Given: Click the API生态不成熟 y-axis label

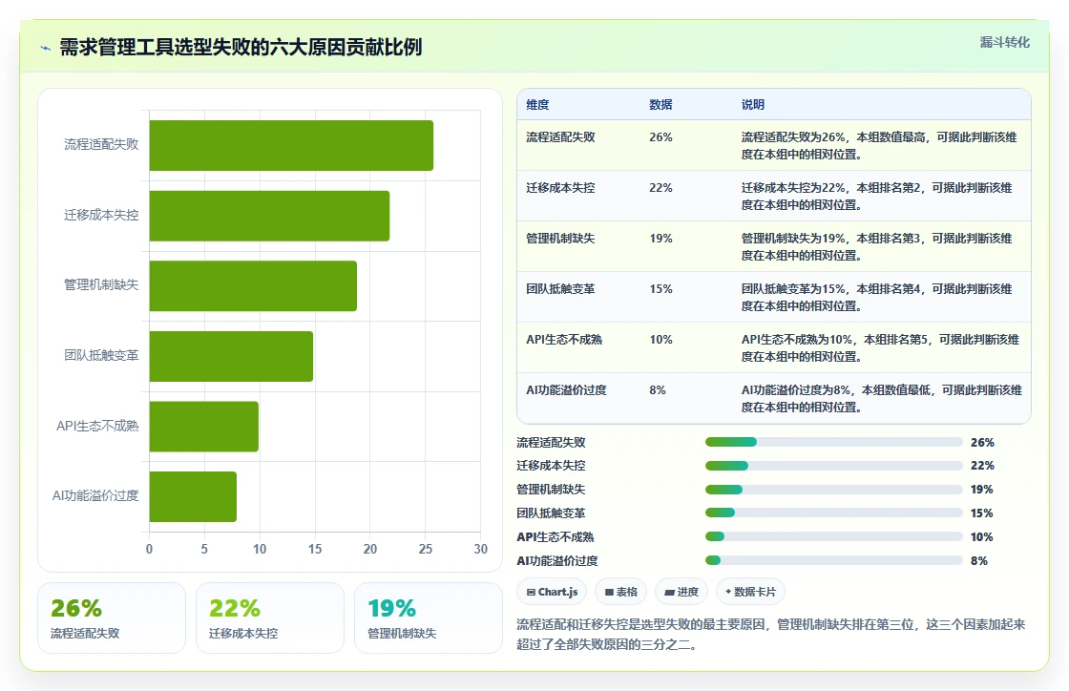Looking at the screenshot, I should point(97,426).
